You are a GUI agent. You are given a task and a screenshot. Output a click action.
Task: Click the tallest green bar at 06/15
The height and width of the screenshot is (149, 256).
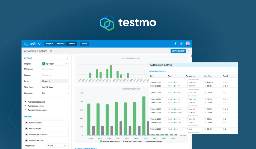point(144,116)
